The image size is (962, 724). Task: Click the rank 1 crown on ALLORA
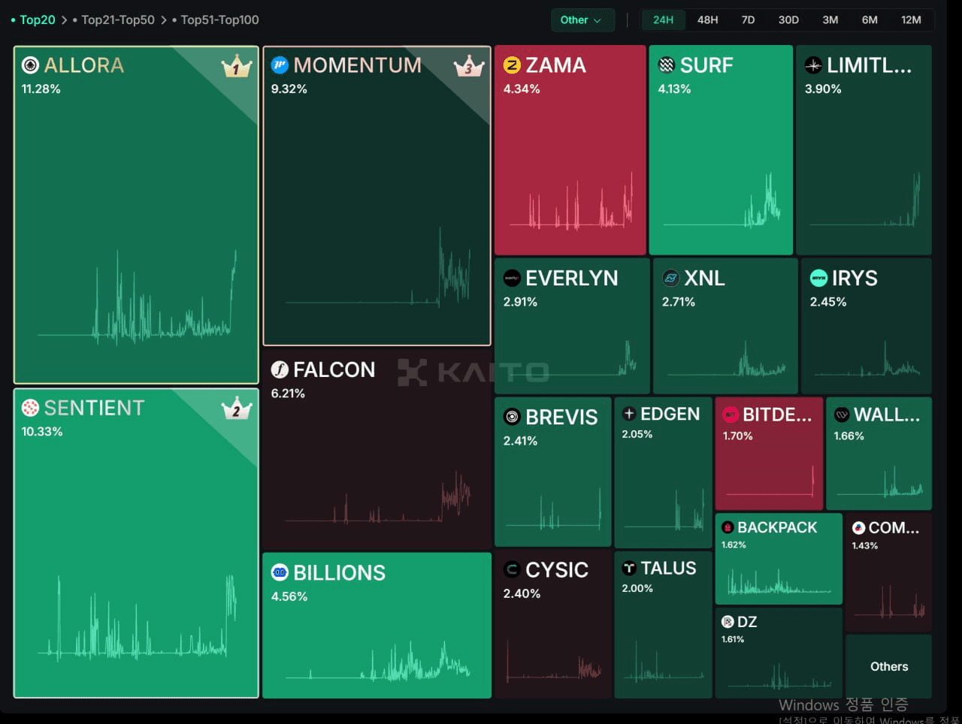point(236,66)
